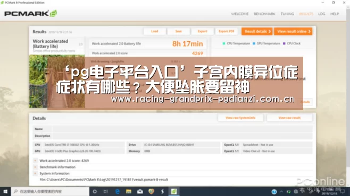Click the Memory value in Details
350x196 pixels.
147,151
